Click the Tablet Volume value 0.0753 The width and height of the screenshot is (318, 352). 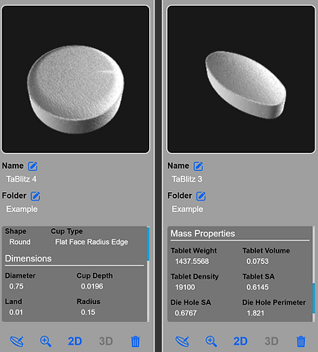tap(258, 262)
